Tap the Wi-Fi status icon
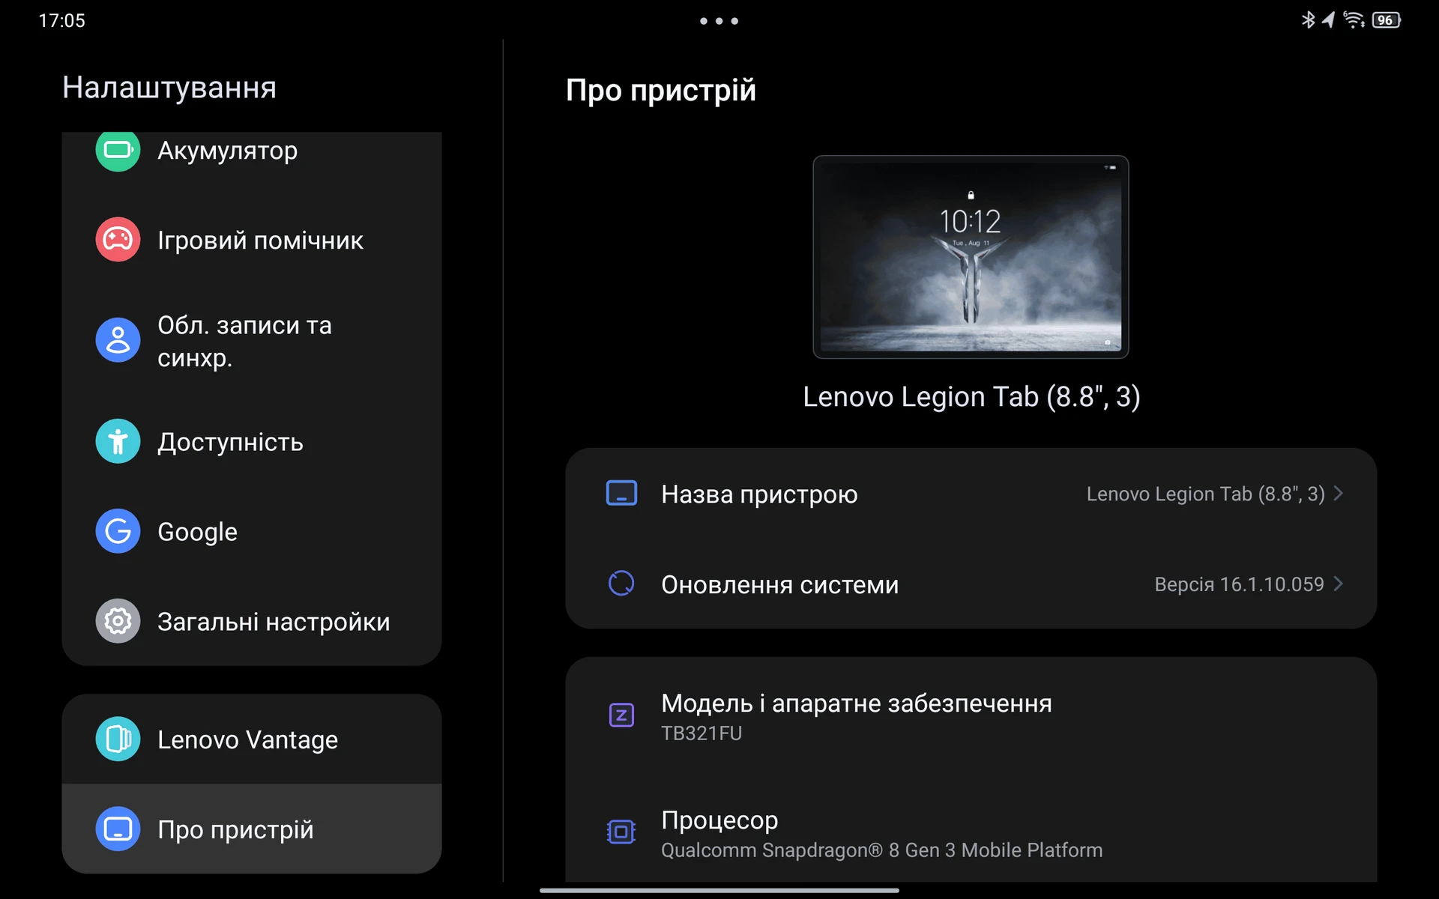 (1354, 20)
